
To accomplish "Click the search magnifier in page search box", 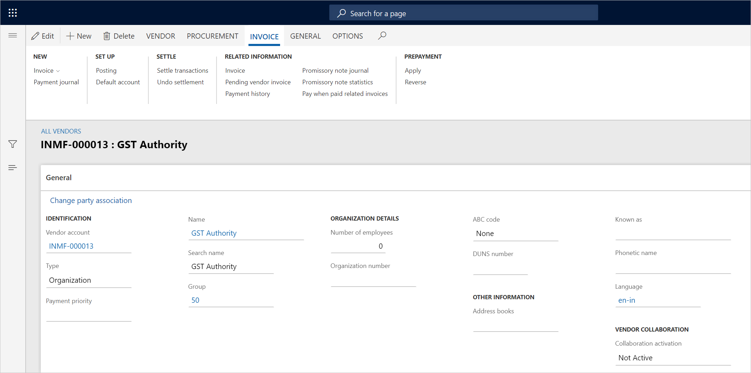I will point(341,13).
